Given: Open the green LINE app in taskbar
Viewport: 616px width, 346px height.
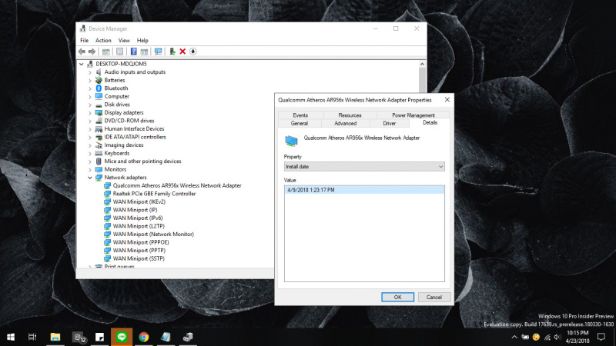Looking at the screenshot, I should point(122,337).
